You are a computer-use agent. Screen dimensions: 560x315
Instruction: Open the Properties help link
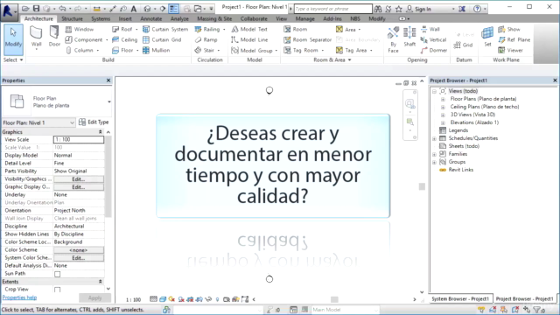tap(19, 297)
